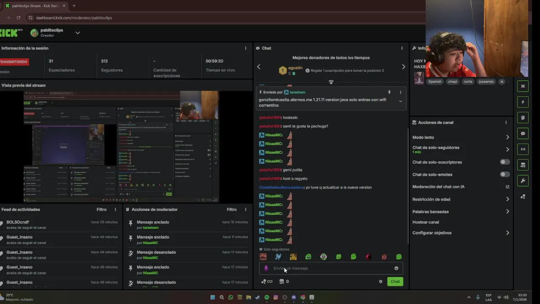
Task: Click the Spanish tag
Action: pyautogui.click(x=435, y=81)
